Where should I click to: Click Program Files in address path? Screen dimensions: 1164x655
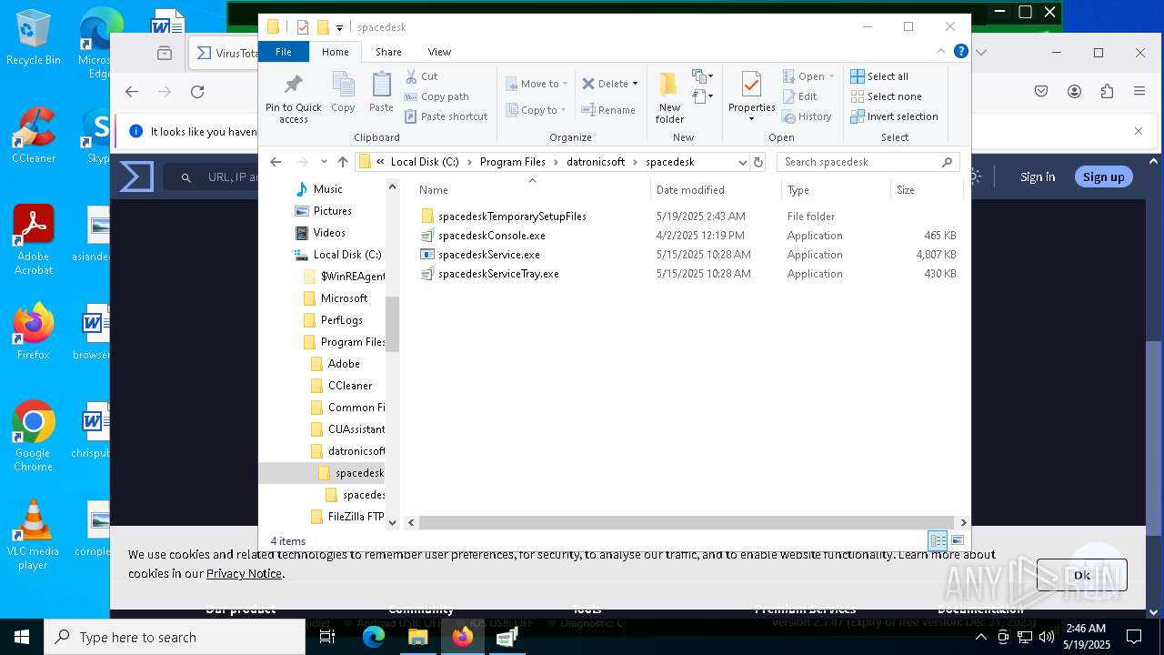coord(513,162)
